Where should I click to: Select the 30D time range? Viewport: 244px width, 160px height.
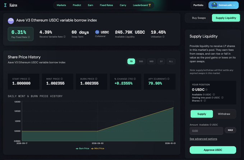141,61
